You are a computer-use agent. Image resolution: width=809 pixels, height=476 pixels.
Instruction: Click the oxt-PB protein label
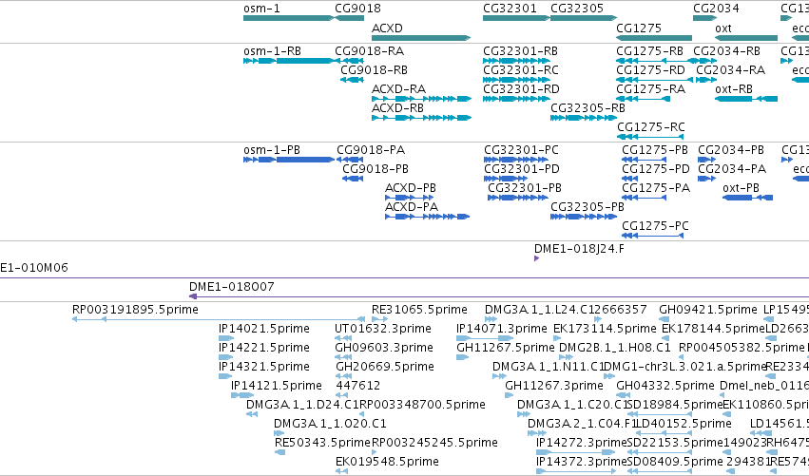tap(741, 188)
